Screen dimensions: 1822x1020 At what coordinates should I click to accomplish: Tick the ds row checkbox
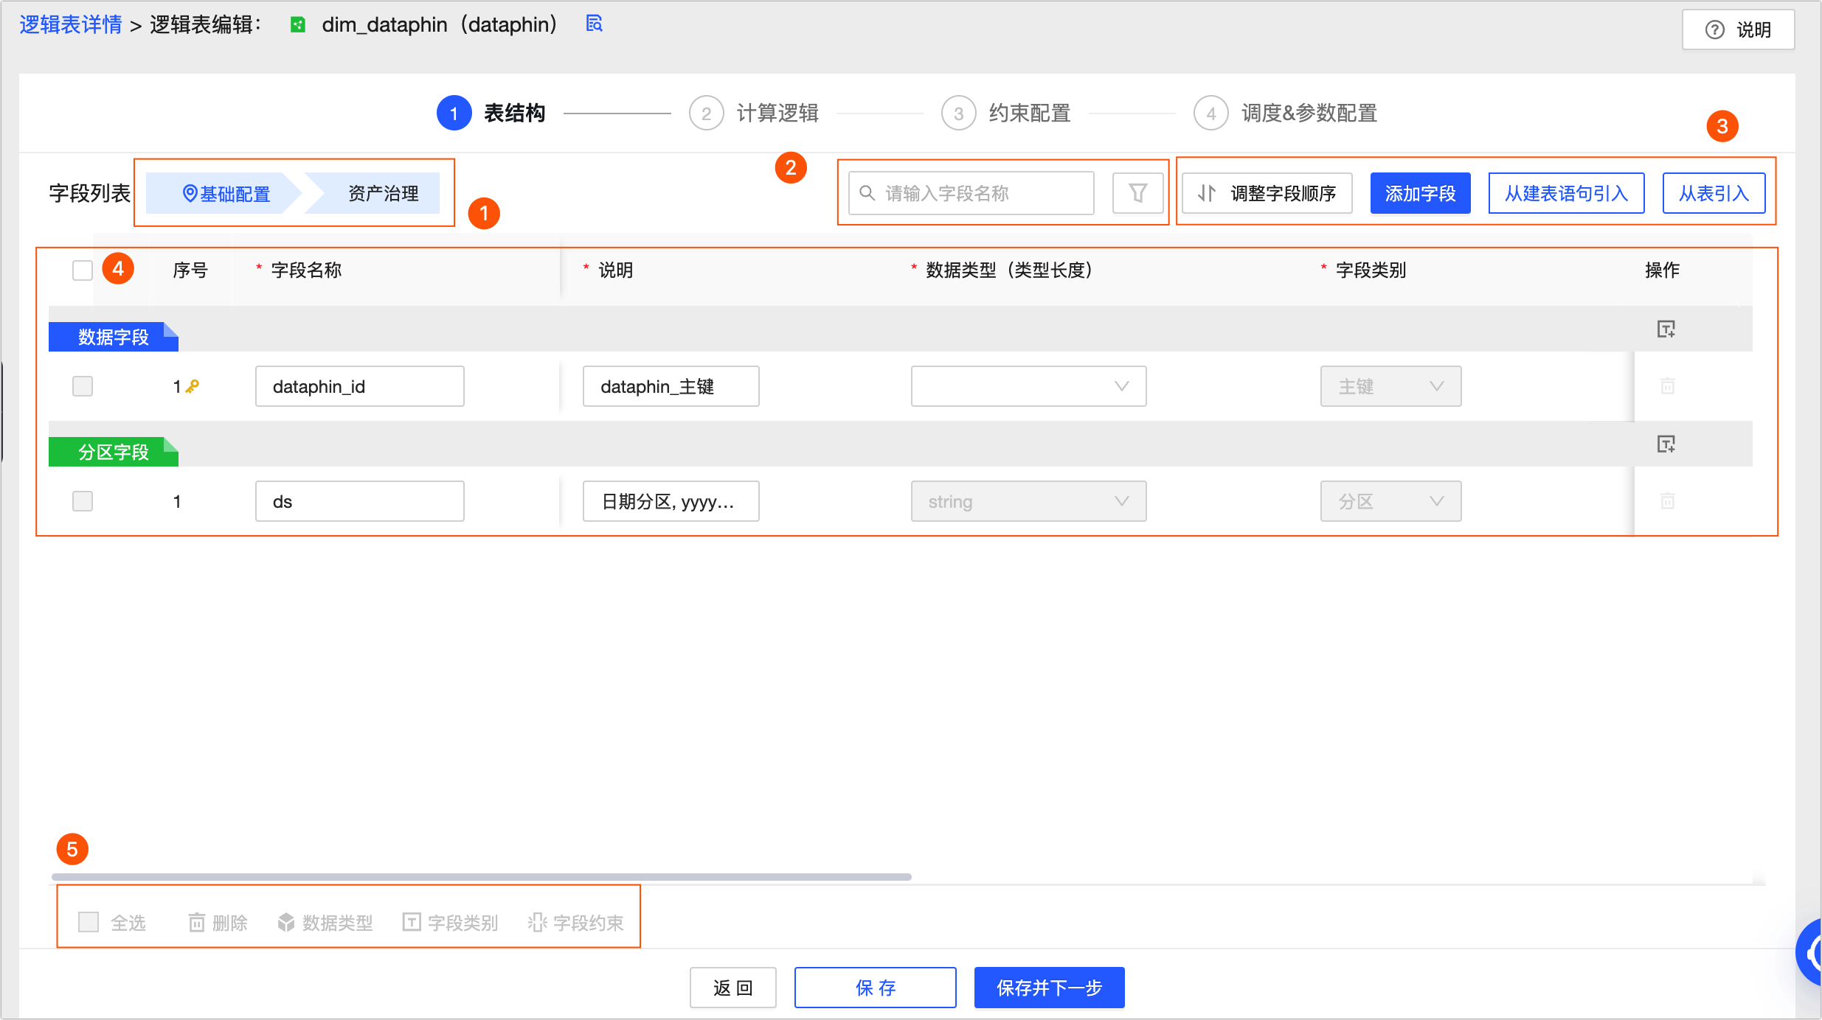[x=83, y=501]
